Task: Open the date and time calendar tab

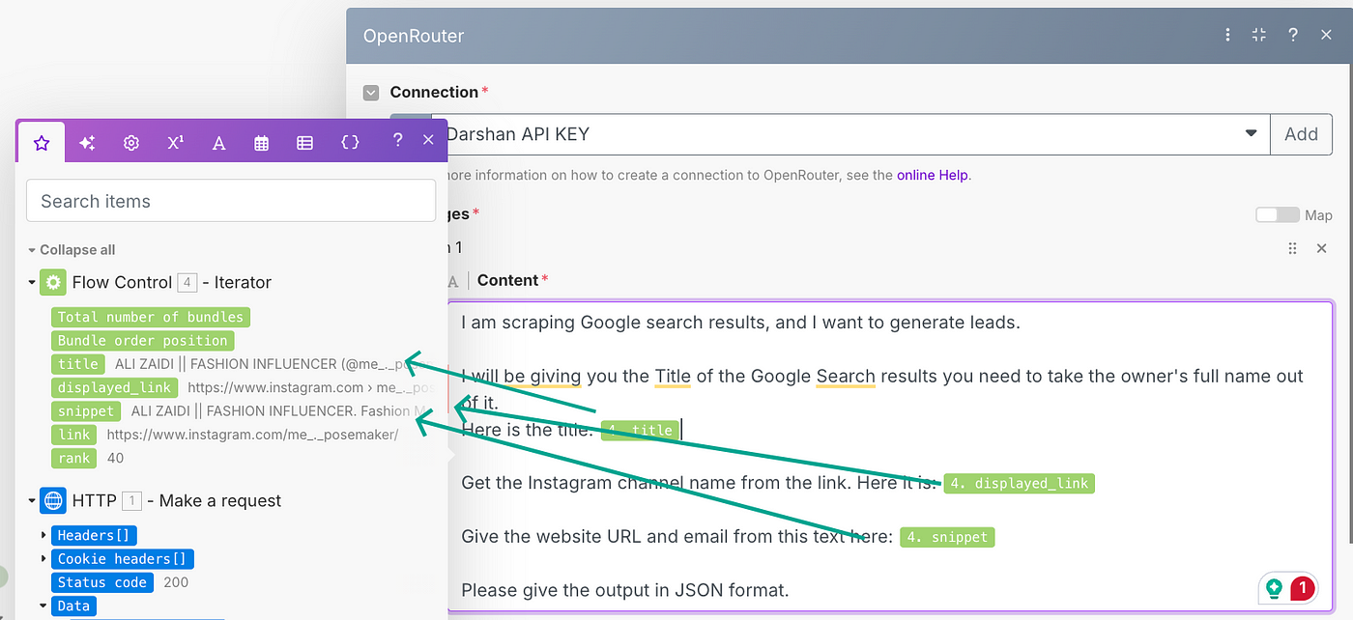Action: tap(261, 142)
